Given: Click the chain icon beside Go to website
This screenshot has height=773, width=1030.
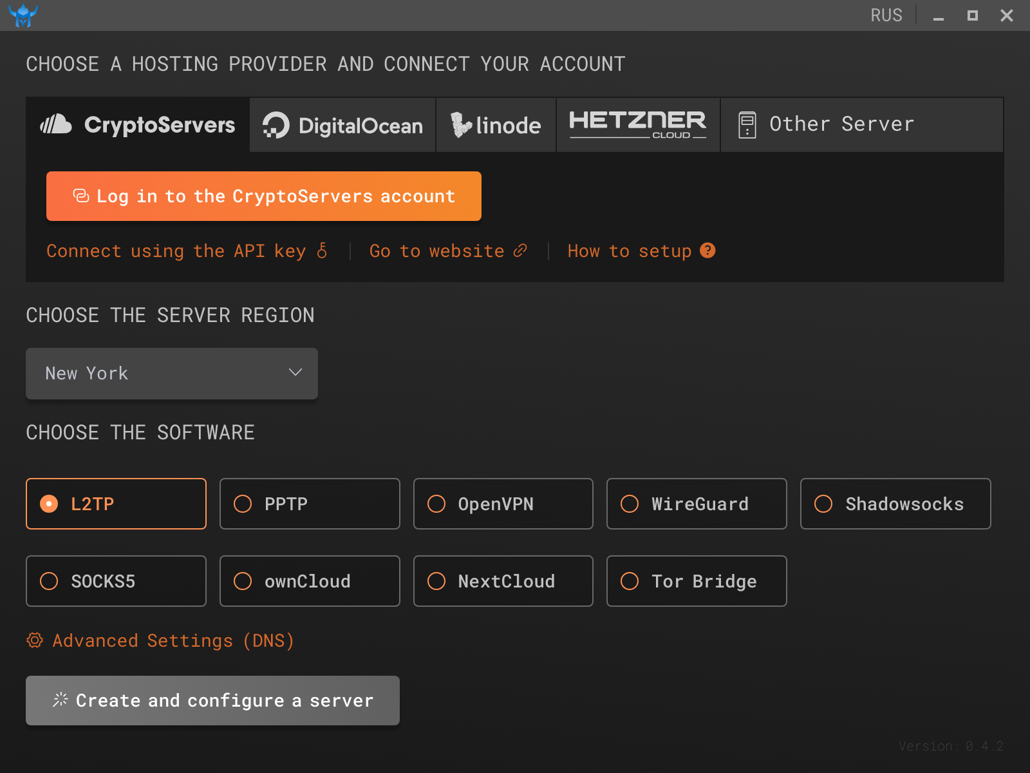Looking at the screenshot, I should tap(520, 251).
